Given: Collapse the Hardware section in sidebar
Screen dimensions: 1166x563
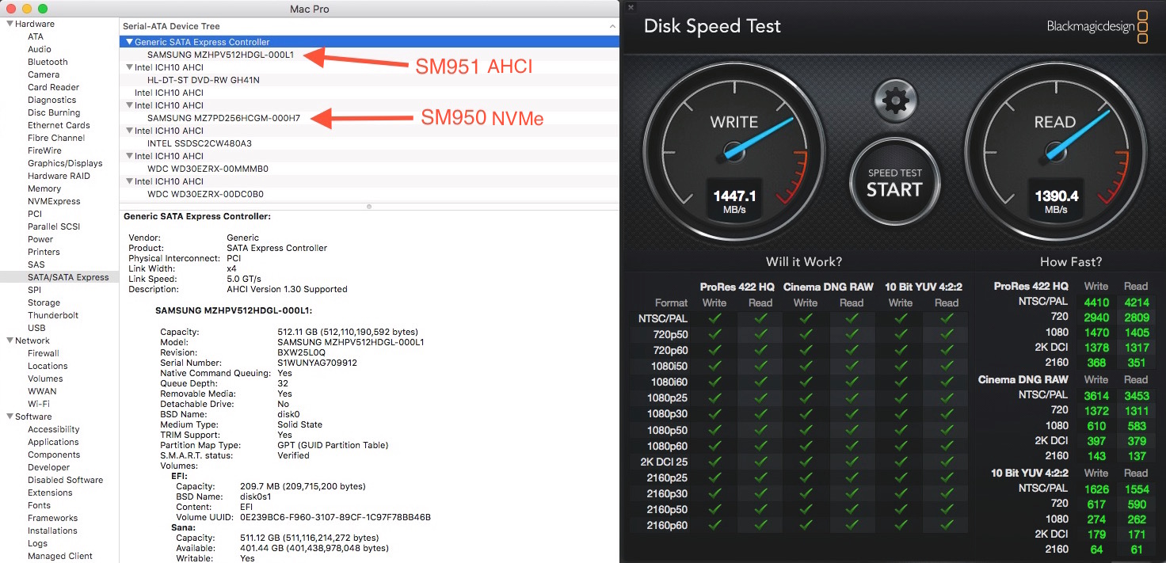Looking at the screenshot, I should coord(10,24).
